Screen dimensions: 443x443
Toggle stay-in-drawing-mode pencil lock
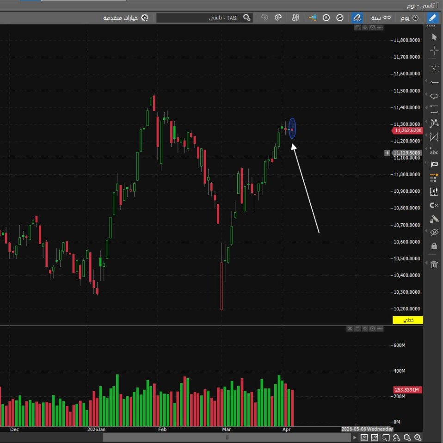434,219
